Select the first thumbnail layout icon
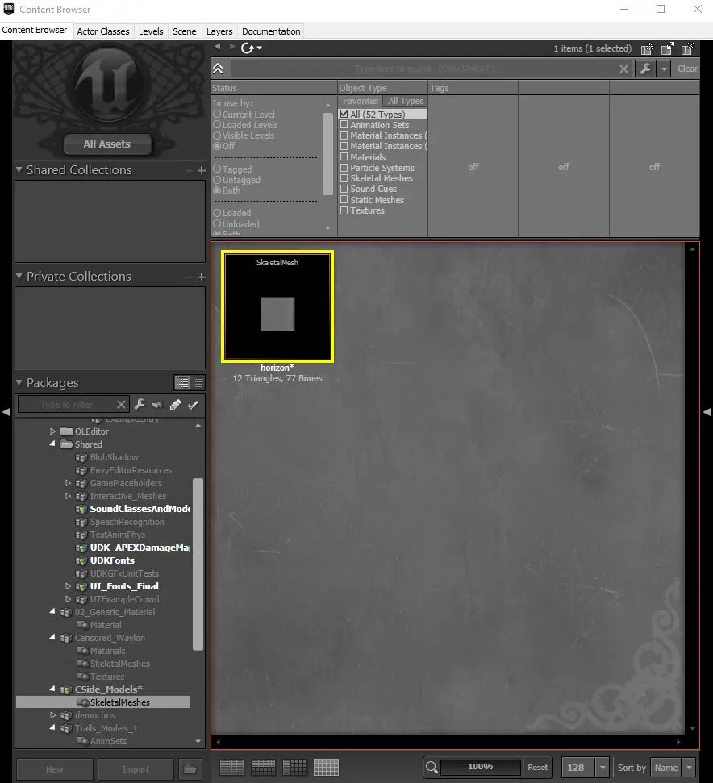 pyautogui.click(x=231, y=767)
